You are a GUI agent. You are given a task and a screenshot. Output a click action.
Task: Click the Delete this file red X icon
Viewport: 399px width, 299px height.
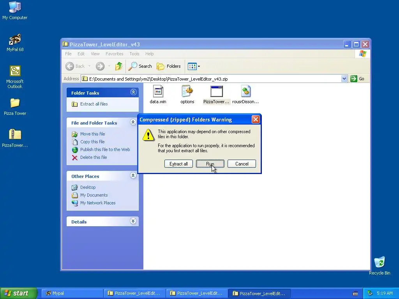(74, 158)
